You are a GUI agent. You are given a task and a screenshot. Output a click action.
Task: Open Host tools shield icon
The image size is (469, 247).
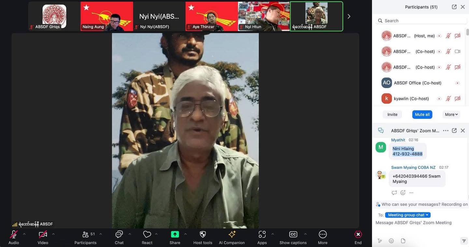click(203, 234)
